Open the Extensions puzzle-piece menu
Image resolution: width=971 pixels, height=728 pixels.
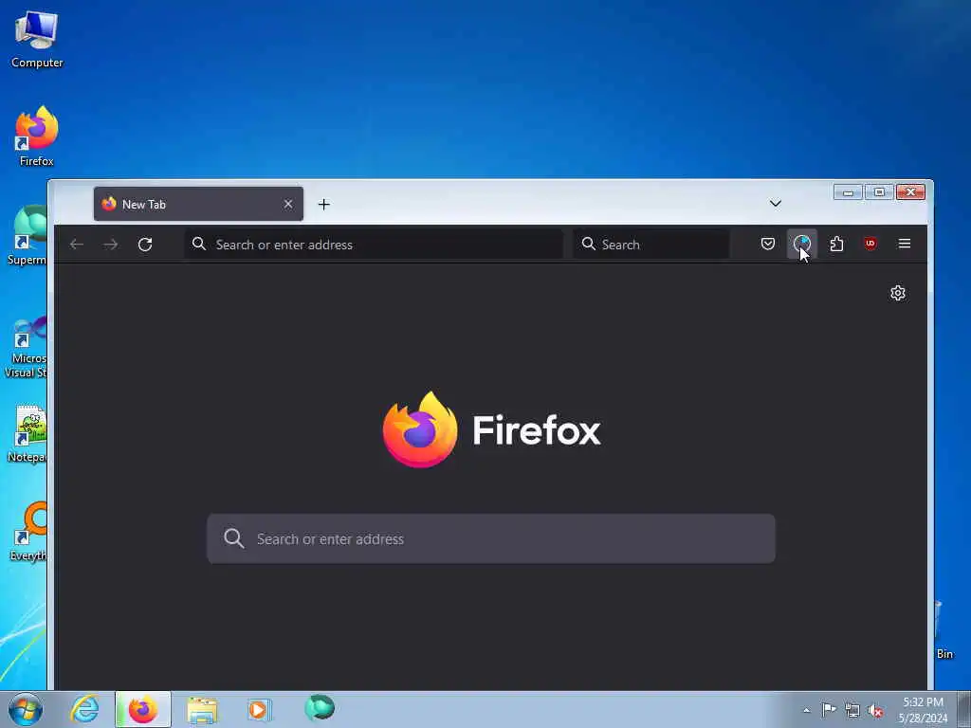coord(836,244)
